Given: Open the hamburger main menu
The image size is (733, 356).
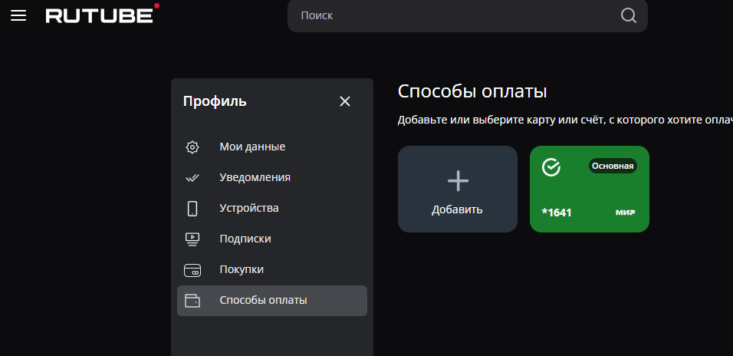Looking at the screenshot, I should 18,16.
